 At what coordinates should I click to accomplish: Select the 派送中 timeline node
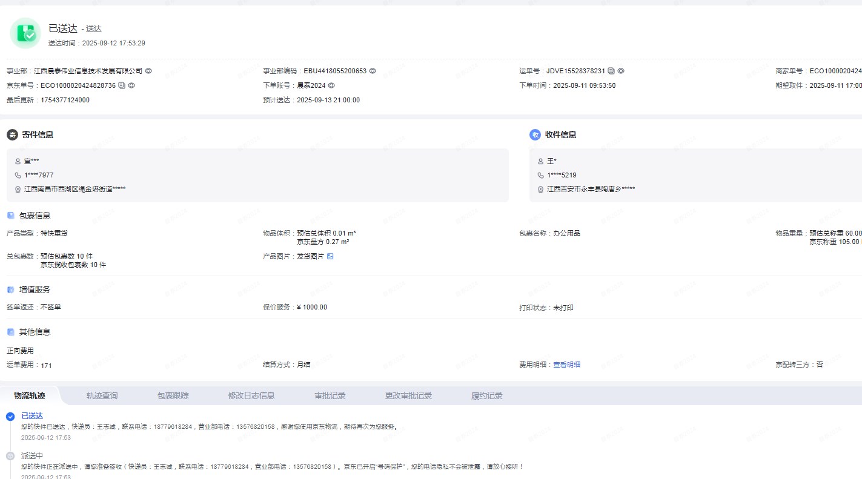tap(10, 456)
